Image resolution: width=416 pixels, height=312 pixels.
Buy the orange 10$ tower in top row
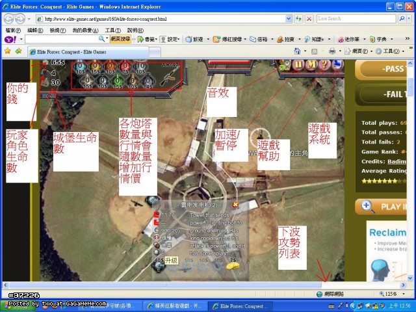[110, 68]
